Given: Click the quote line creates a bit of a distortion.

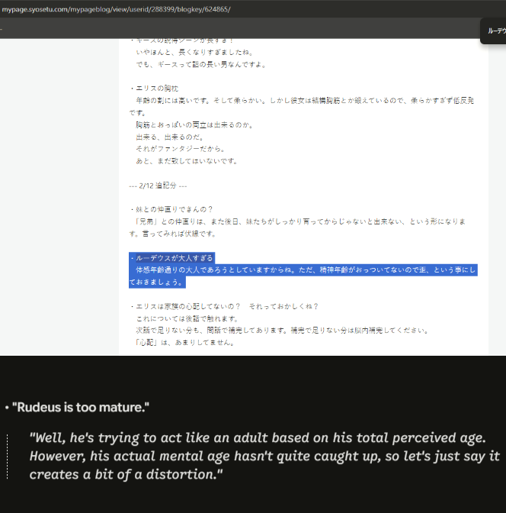Looking at the screenshot, I should coord(126,474).
